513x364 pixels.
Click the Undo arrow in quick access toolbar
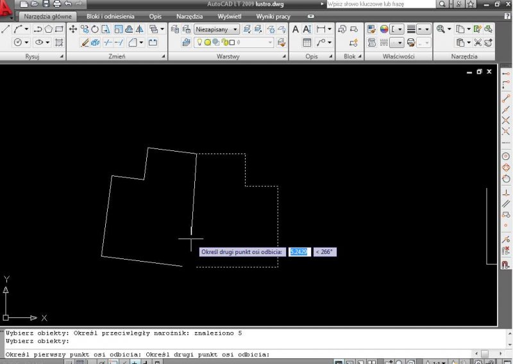[x=68, y=4]
